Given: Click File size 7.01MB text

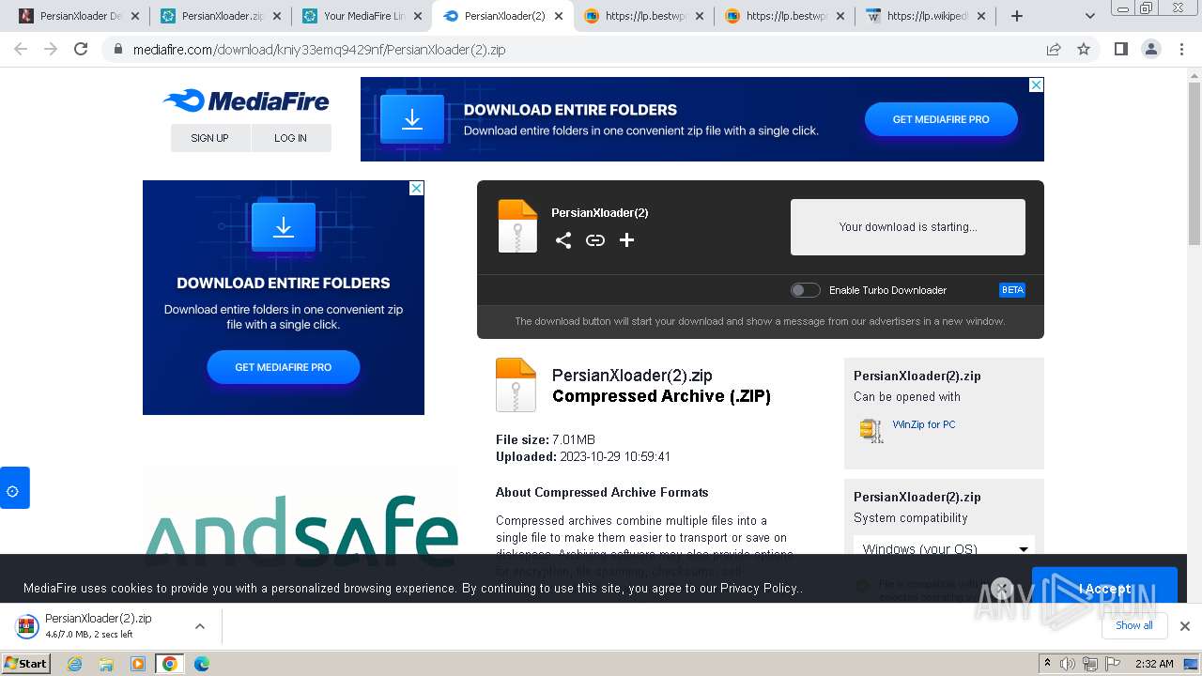Looking at the screenshot, I should pyautogui.click(x=546, y=439).
